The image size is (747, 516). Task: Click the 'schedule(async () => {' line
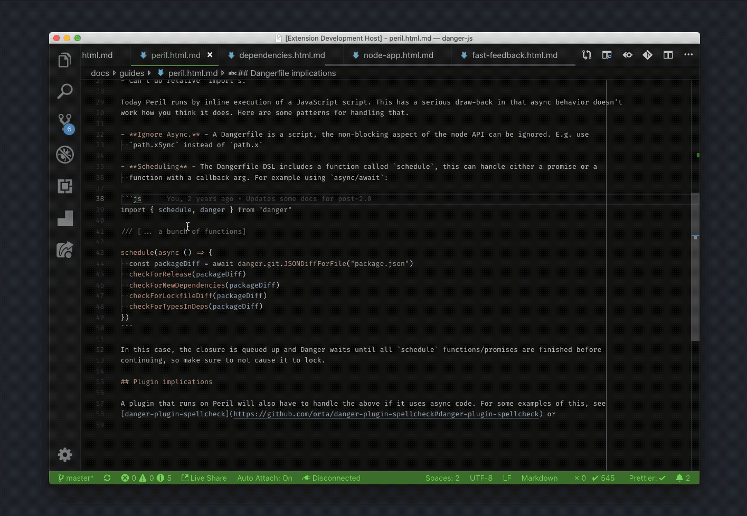pyautogui.click(x=166, y=253)
